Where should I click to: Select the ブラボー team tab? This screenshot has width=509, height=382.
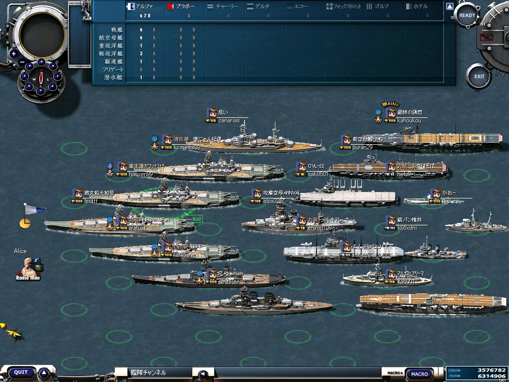coord(185,10)
